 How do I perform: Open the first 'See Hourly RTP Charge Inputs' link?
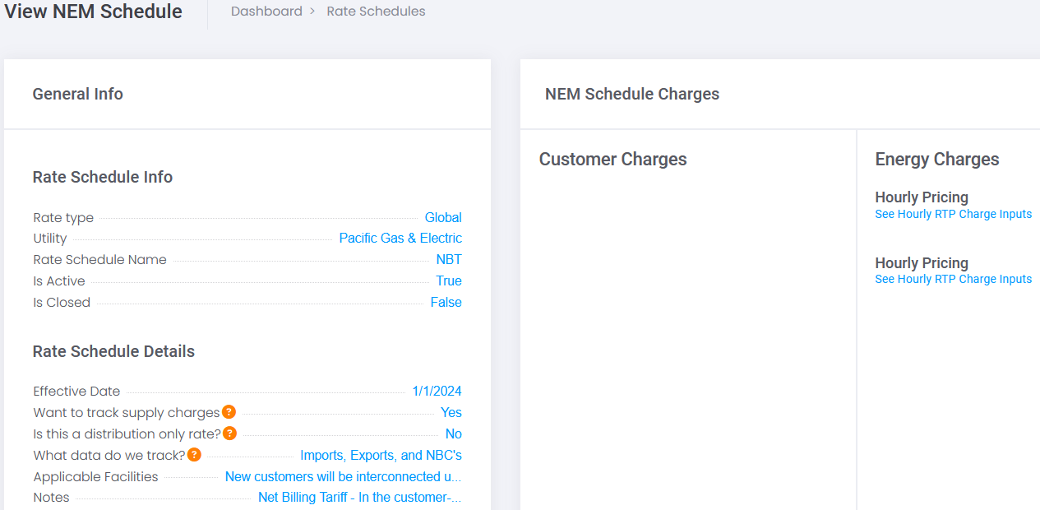[953, 214]
